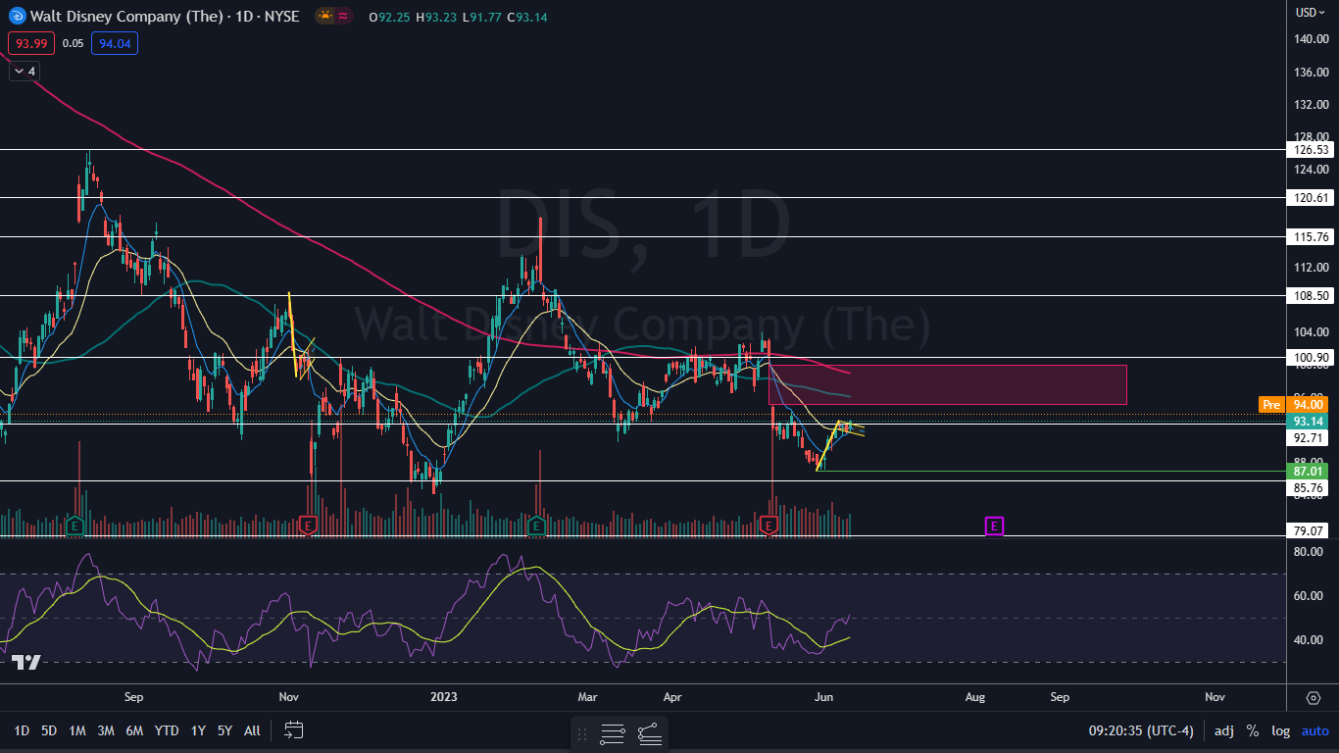Toggle auto scale mode
The width and height of the screenshot is (1339, 753).
pos(1315,730)
